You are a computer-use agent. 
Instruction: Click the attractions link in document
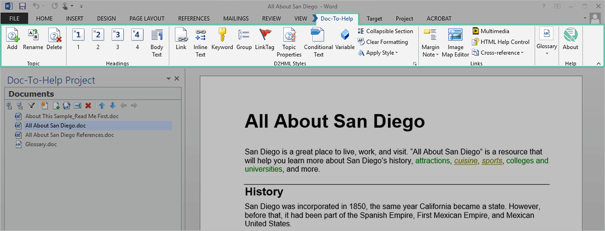(433, 161)
